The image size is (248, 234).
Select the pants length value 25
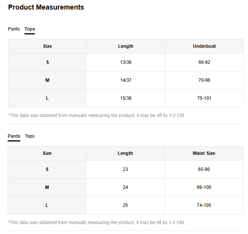coord(125,205)
